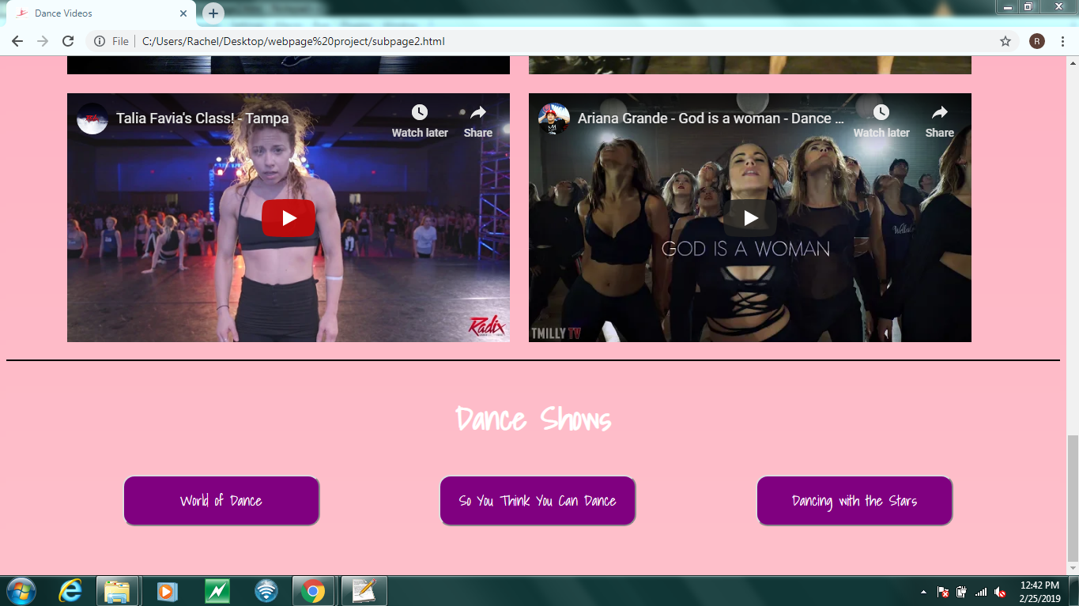
Task: Play the Ariana Grande God is a woman video
Action: [x=750, y=218]
